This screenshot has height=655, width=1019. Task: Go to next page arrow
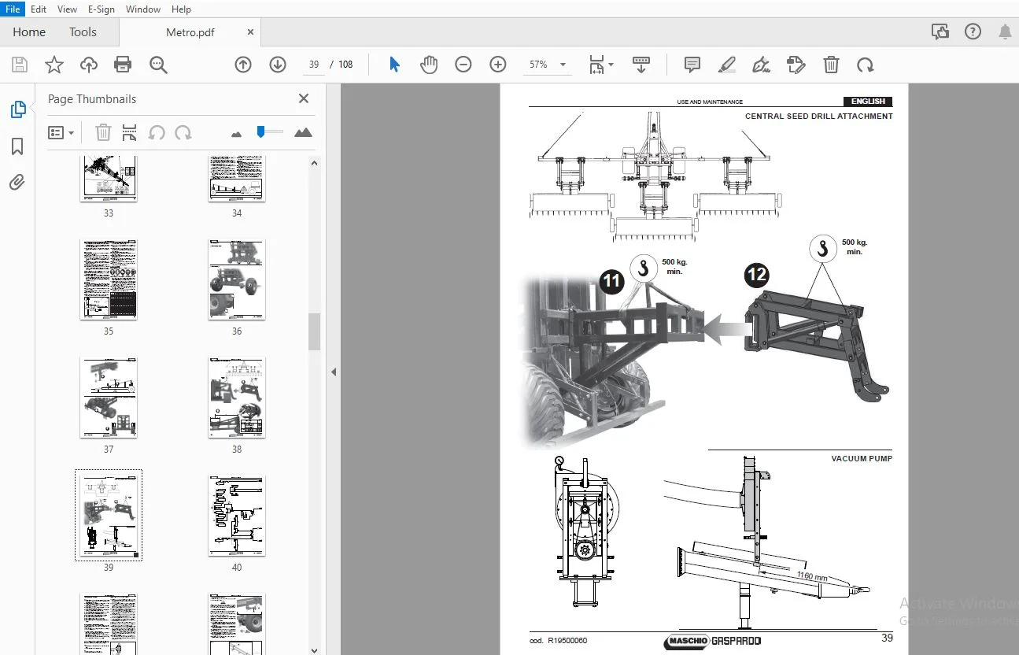[277, 65]
